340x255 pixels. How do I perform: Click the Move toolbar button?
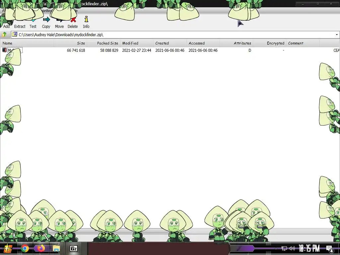tap(59, 22)
